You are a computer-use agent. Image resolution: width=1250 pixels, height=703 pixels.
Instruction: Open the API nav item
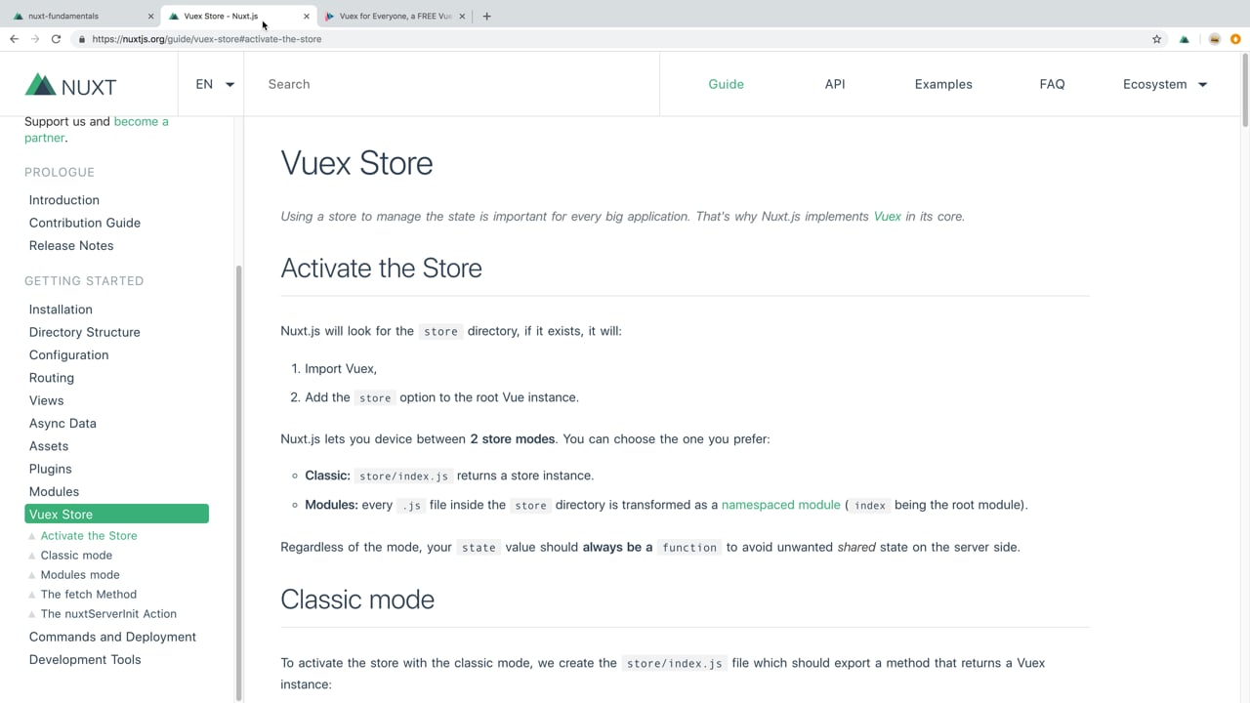click(835, 84)
